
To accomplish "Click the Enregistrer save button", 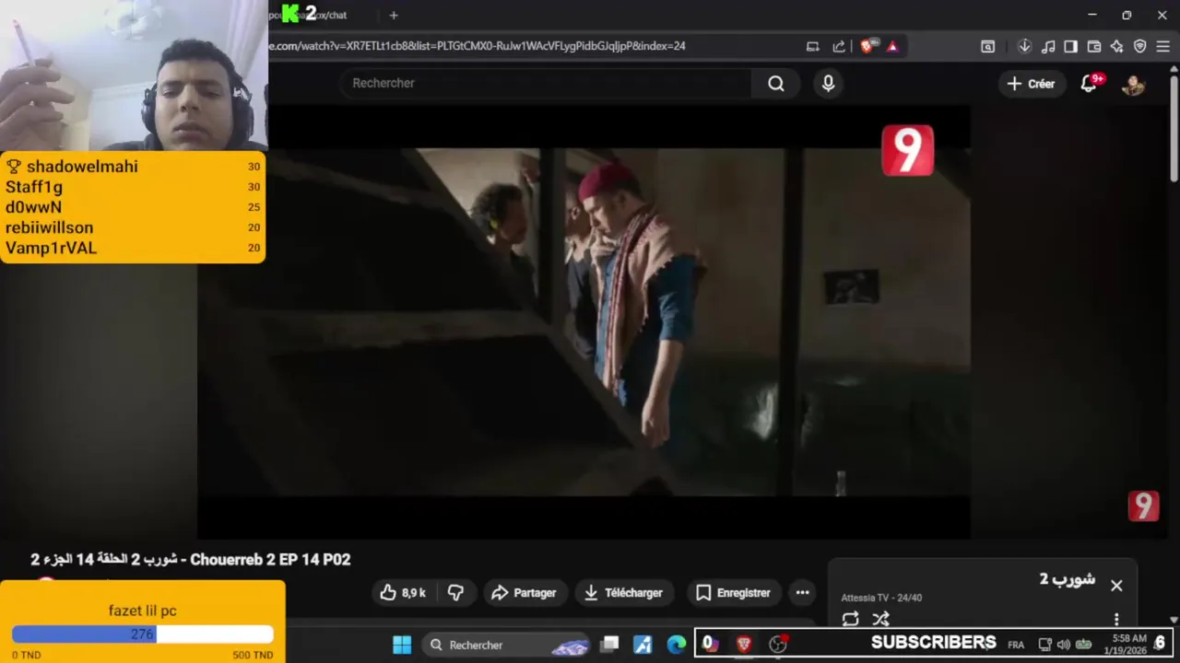I will (734, 593).
